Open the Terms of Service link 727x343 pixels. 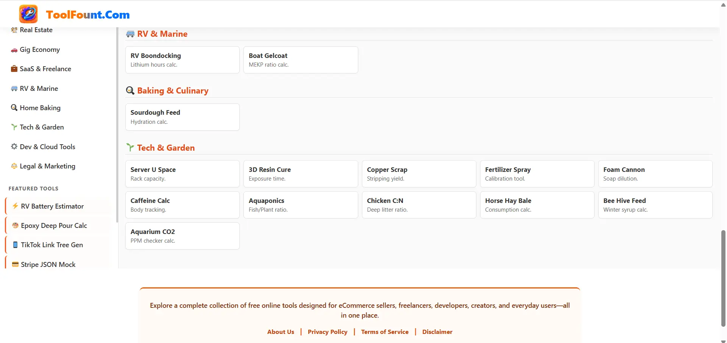tap(385, 332)
